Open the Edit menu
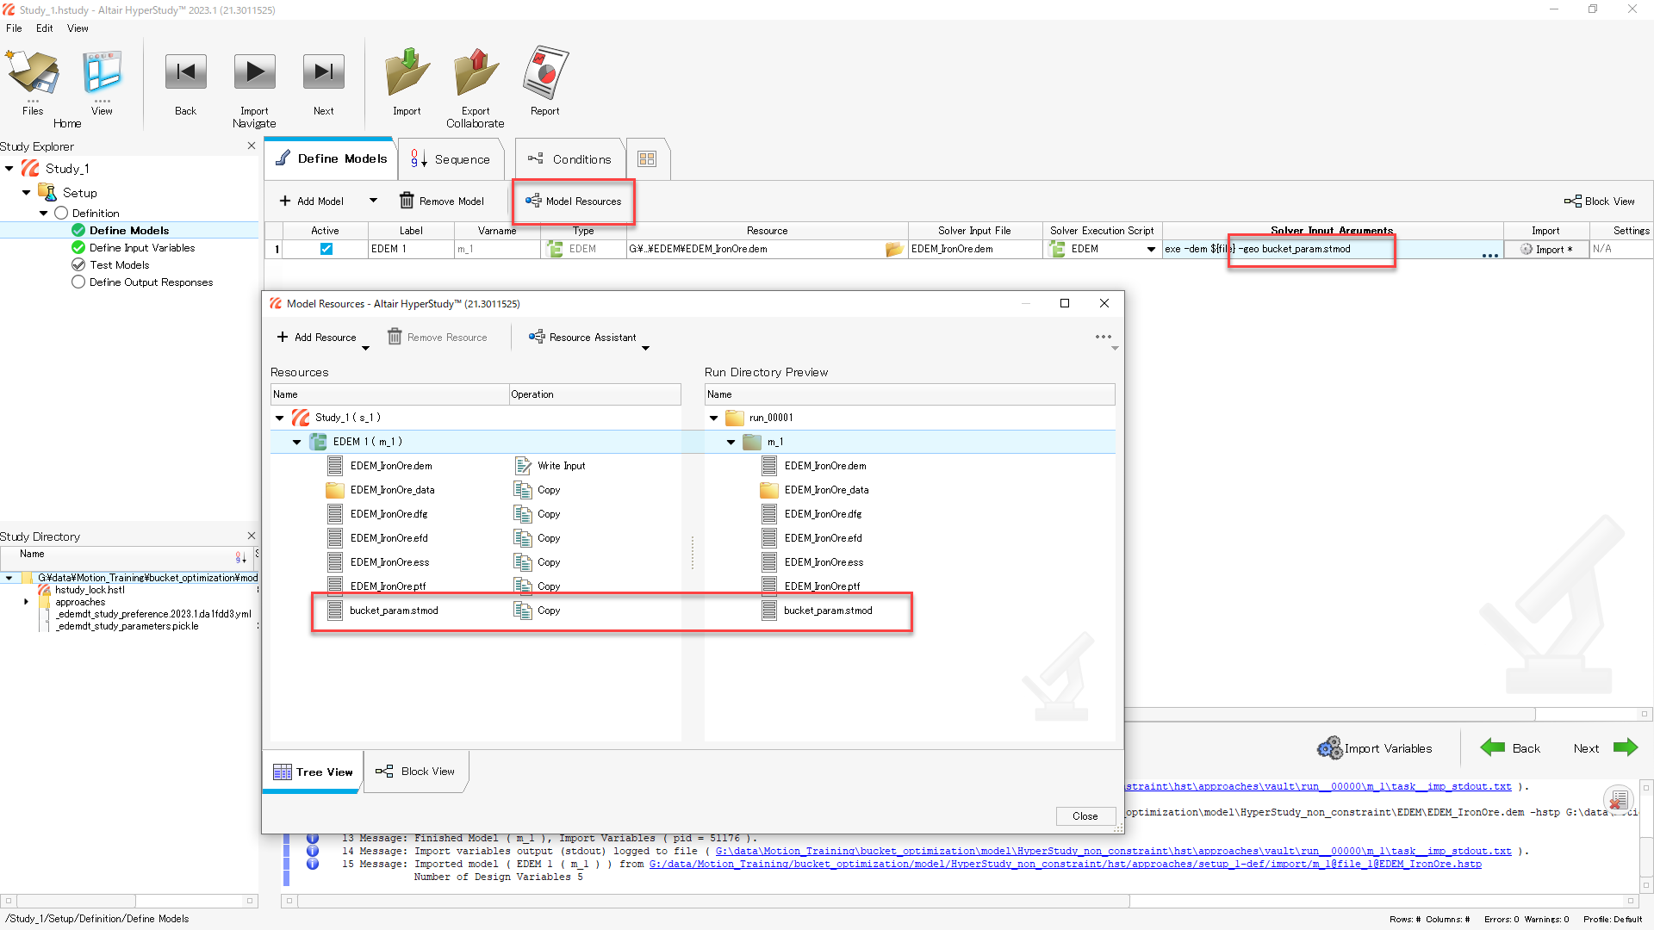The width and height of the screenshot is (1654, 930). pos(44,28)
